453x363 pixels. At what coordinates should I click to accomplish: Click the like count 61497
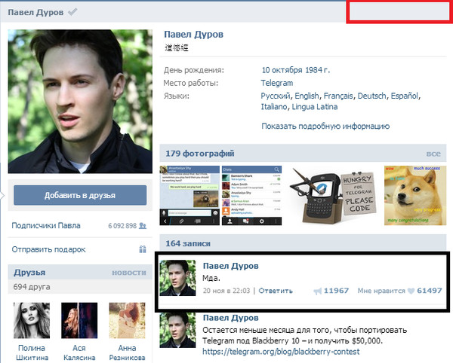(x=430, y=291)
